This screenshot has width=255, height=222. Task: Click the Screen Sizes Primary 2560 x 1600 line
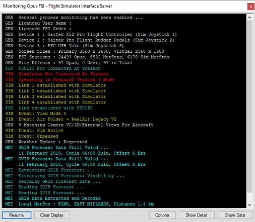click(x=85, y=51)
